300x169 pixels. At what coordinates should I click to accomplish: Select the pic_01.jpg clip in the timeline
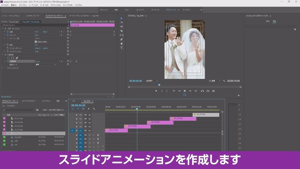click(116, 130)
